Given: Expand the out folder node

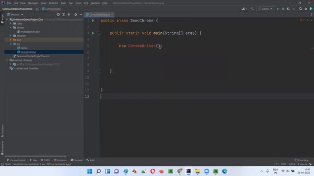Looking at the screenshot, I should point(11,40).
